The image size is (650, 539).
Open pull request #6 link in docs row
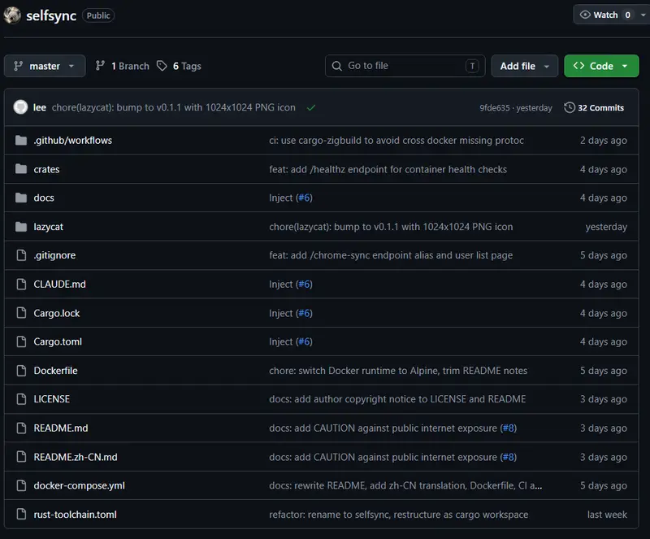pyautogui.click(x=305, y=198)
